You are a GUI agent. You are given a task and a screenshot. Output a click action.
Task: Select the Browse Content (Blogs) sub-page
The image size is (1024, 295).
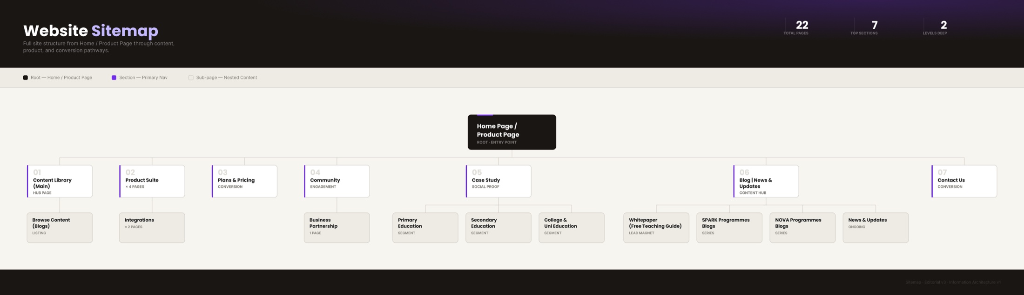[60, 228]
